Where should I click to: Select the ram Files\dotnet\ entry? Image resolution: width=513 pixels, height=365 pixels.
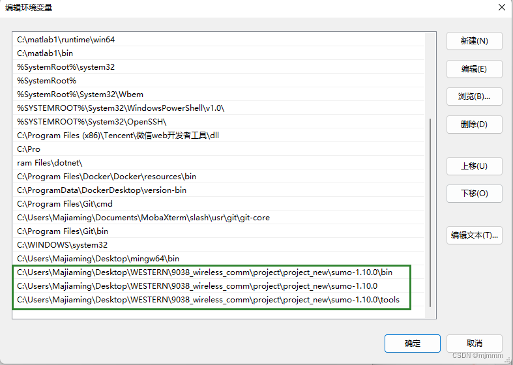[218, 163]
